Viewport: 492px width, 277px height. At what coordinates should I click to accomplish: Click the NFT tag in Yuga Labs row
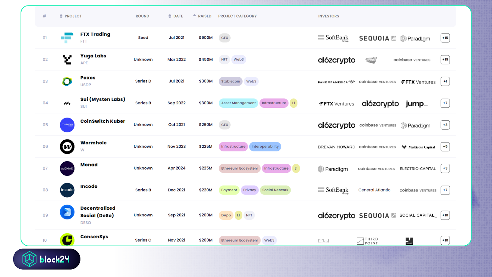(x=224, y=60)
